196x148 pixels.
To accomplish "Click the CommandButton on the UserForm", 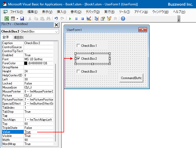I will pos(131,78).
